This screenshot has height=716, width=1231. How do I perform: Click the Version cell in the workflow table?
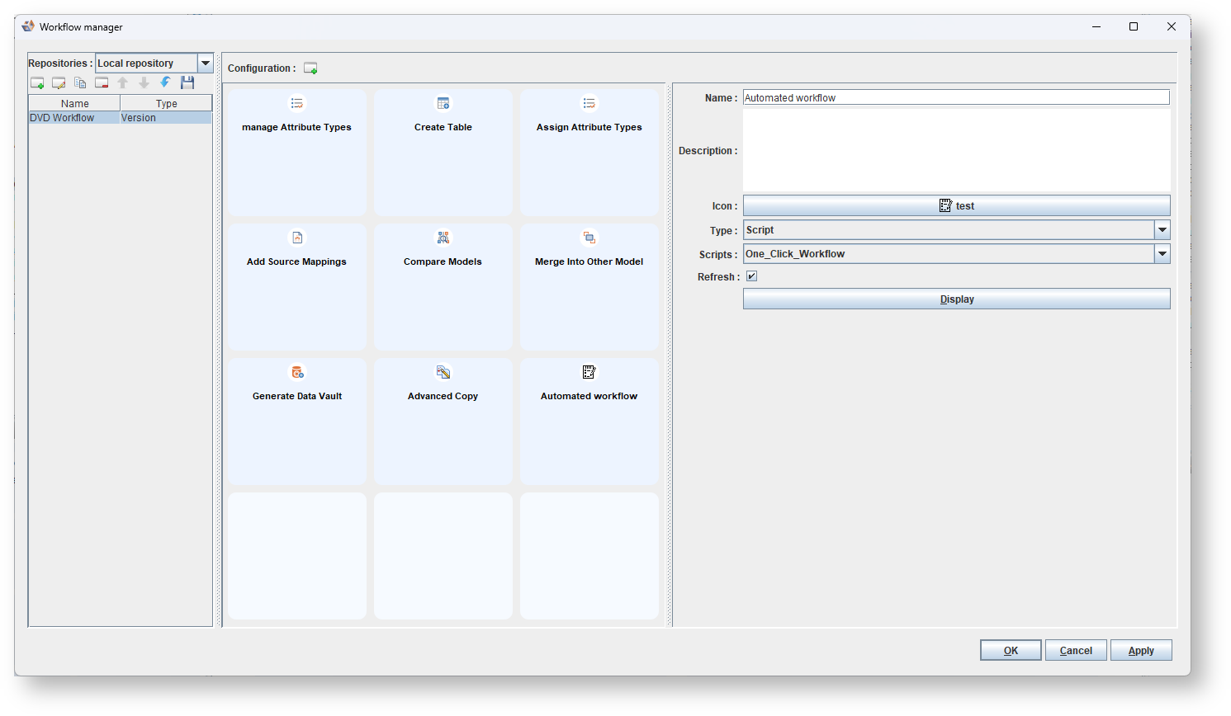point(166,118)
